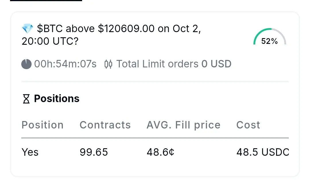
Task: Click the 0 USD limit orders amount
Action: (x=216, y=64)
